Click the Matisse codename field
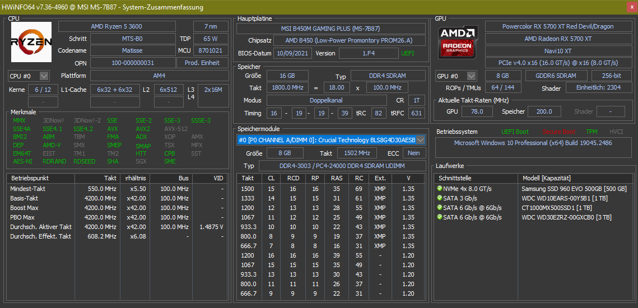The width and height of the screenshot is (638, 308). pos(133,50)
